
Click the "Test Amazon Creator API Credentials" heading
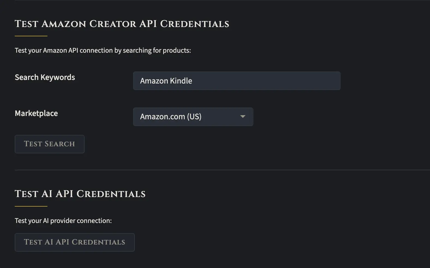[122, 24]
